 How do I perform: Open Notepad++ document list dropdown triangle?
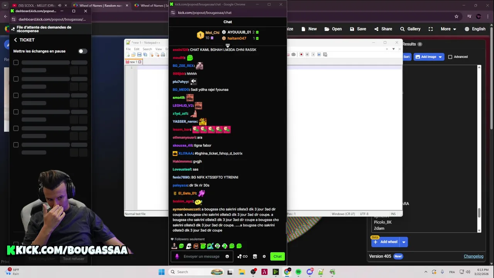click(x=393, y=49)
